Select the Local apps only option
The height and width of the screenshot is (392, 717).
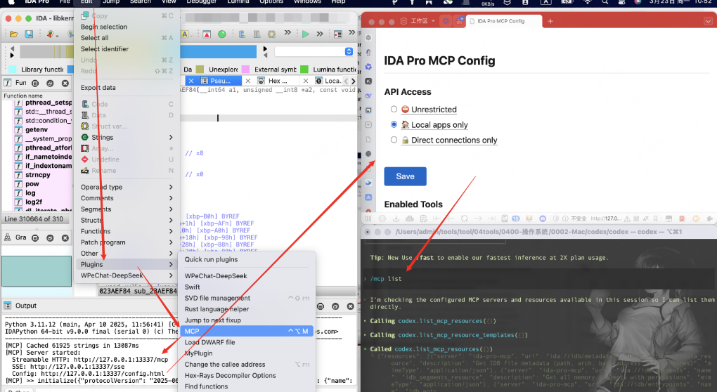click(394, 124)
